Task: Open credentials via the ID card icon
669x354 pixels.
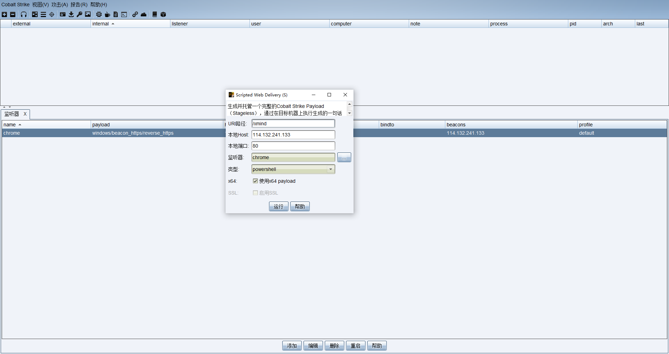Action: 63,14
